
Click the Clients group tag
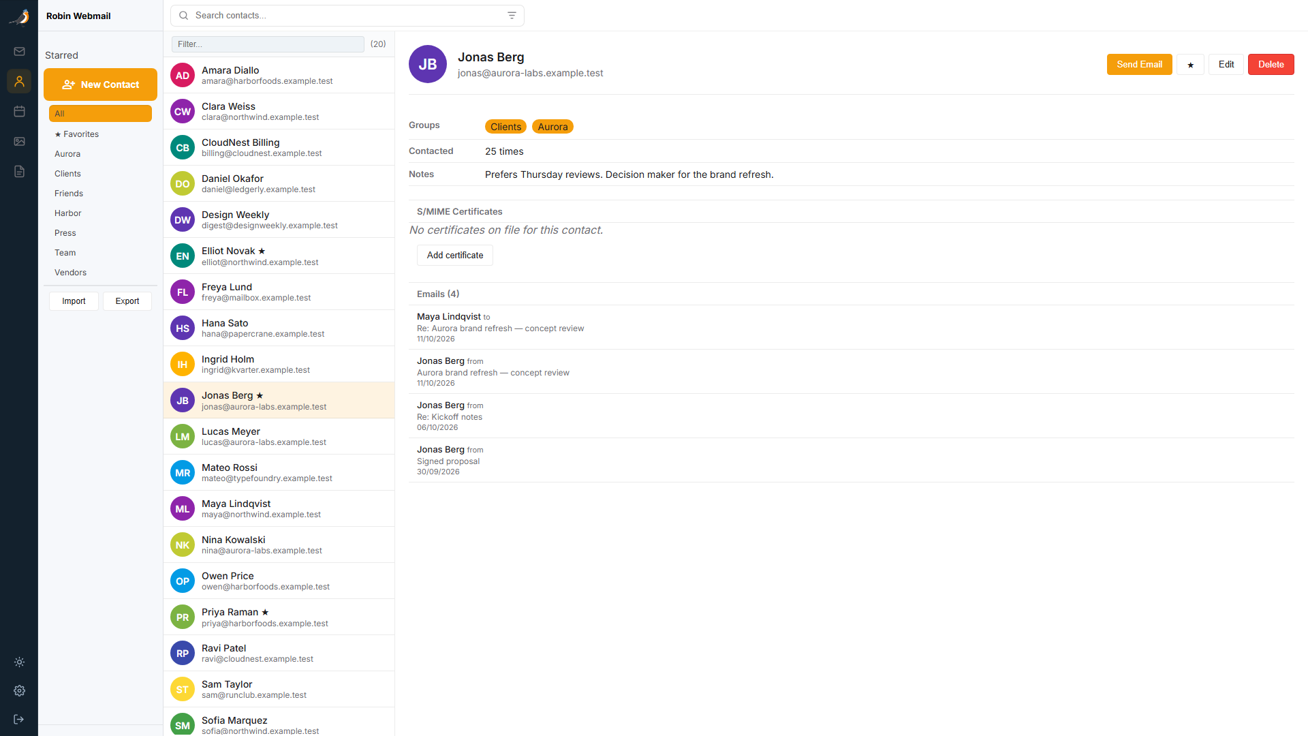(x=505, y=127)
